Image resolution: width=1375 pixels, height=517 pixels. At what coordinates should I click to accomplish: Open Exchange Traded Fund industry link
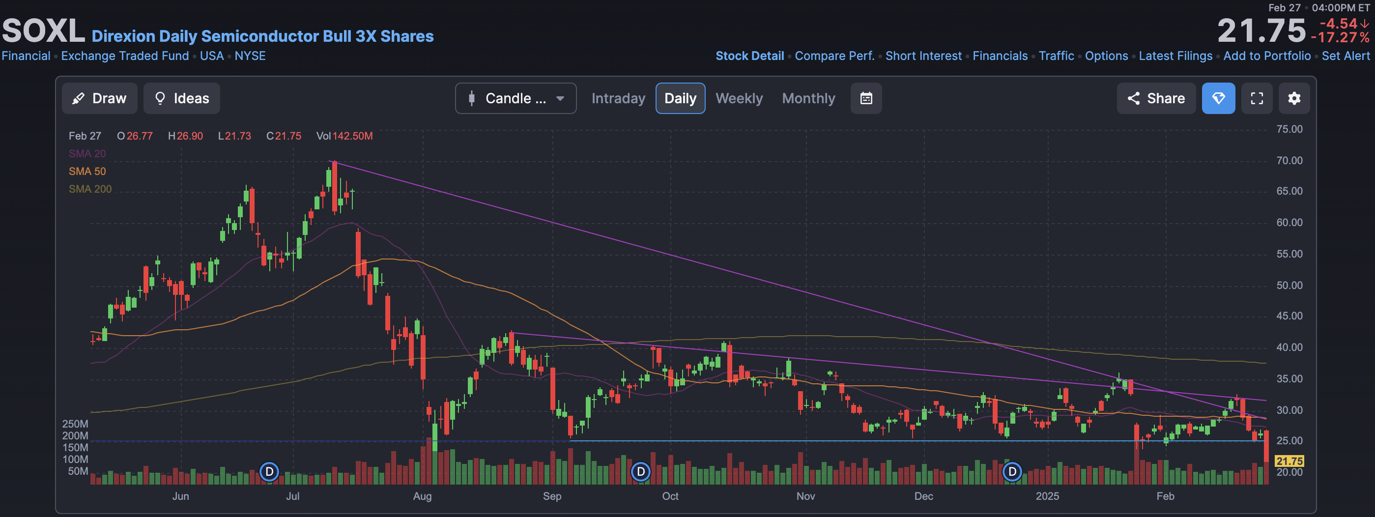pyautogui.click(x=125, y=56)
